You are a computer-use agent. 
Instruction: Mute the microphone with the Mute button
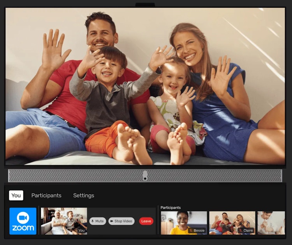(98, 221)
